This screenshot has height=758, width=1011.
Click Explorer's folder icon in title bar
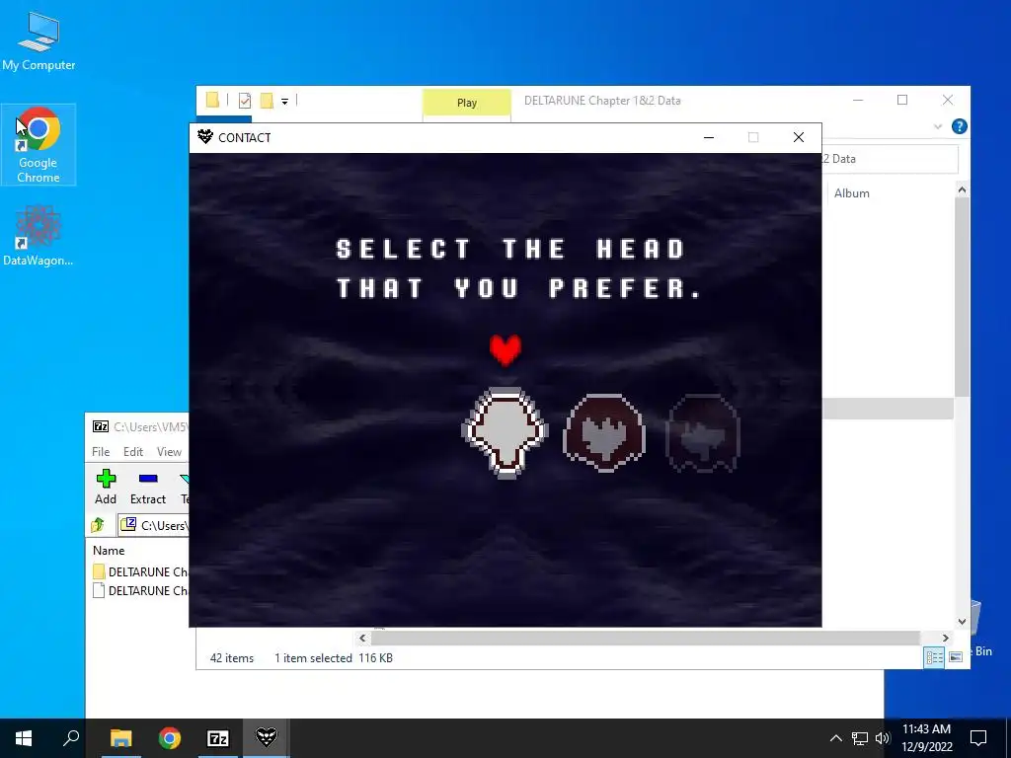tap(212, 100)
